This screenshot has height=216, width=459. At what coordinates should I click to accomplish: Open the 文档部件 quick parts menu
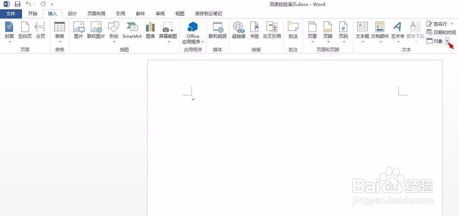click(380, 32)
